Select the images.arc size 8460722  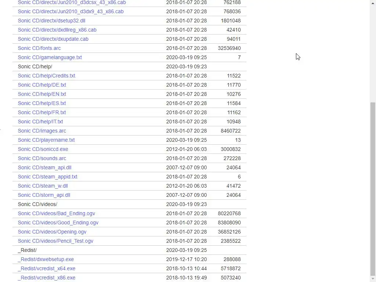pyautogui.click(x=231, y=131)
